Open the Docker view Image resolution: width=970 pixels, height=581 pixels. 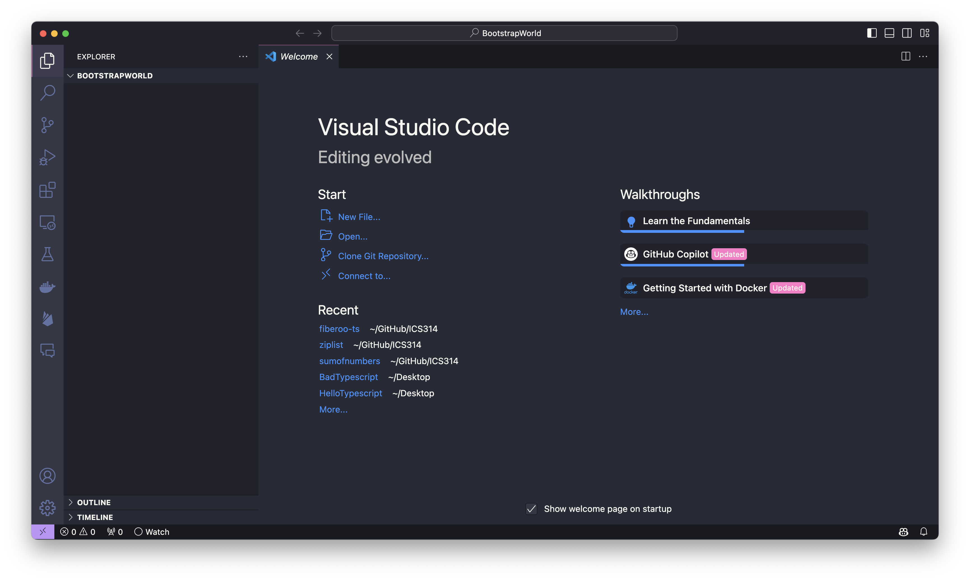47,287
